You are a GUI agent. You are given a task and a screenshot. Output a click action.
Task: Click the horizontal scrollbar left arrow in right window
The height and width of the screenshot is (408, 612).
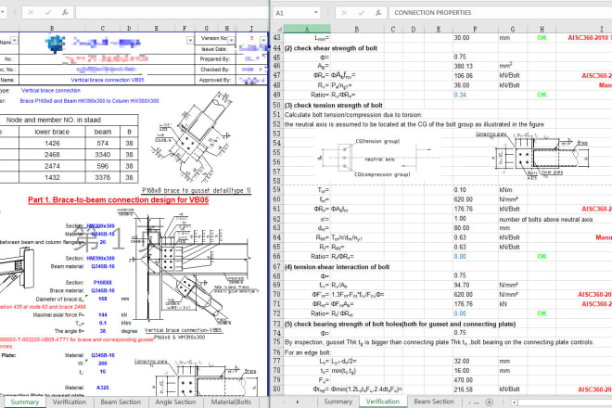tap(515, 402)
